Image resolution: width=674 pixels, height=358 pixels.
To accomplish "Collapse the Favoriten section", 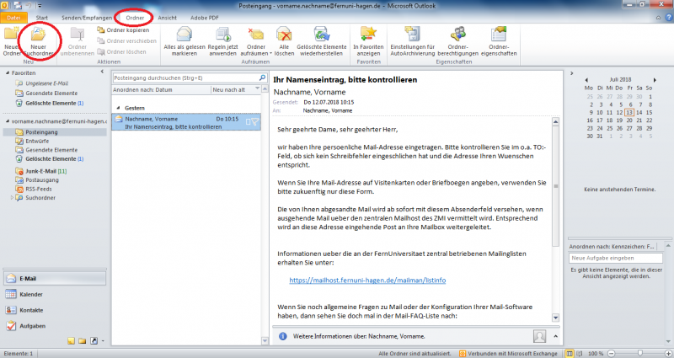I will click(x=8, y=72).
